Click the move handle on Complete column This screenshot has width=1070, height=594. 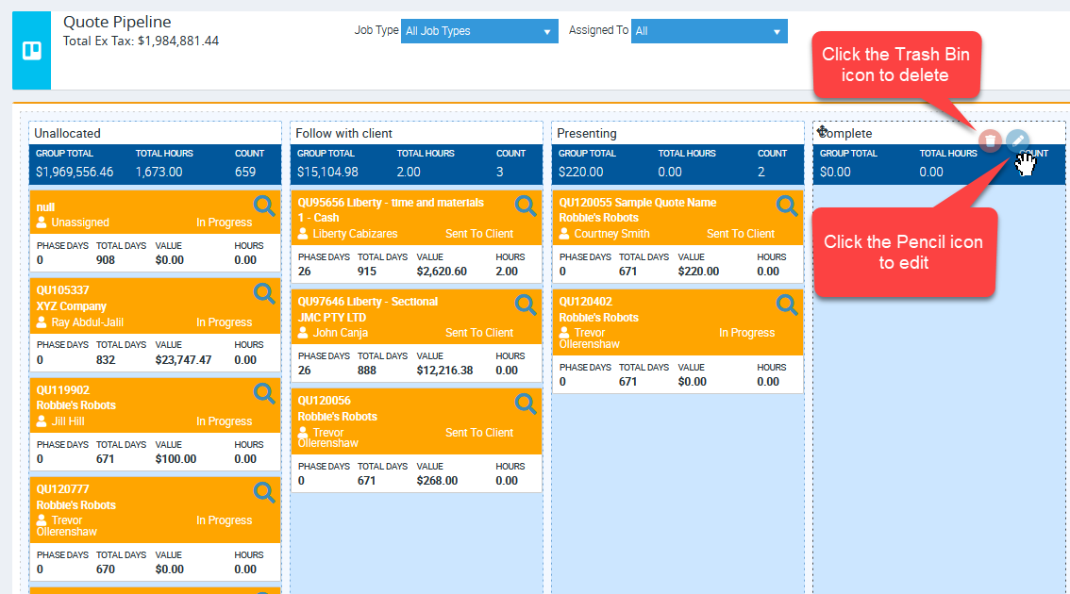pos(823,132)
